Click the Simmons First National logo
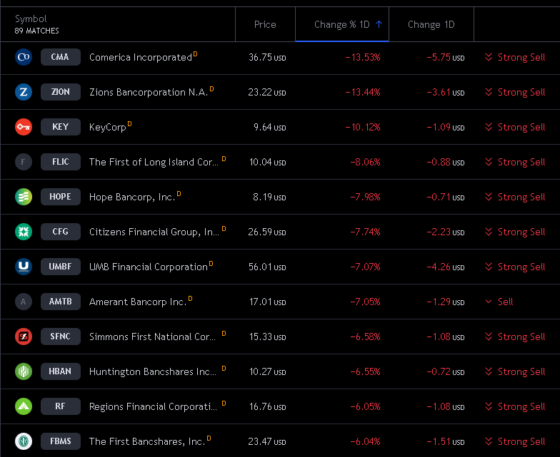The image size is (560, 457). (x=24, y=337)
